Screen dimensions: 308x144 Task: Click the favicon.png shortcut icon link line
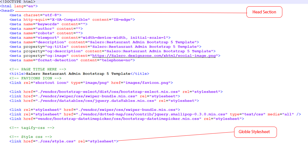click(x=91, y=83)
